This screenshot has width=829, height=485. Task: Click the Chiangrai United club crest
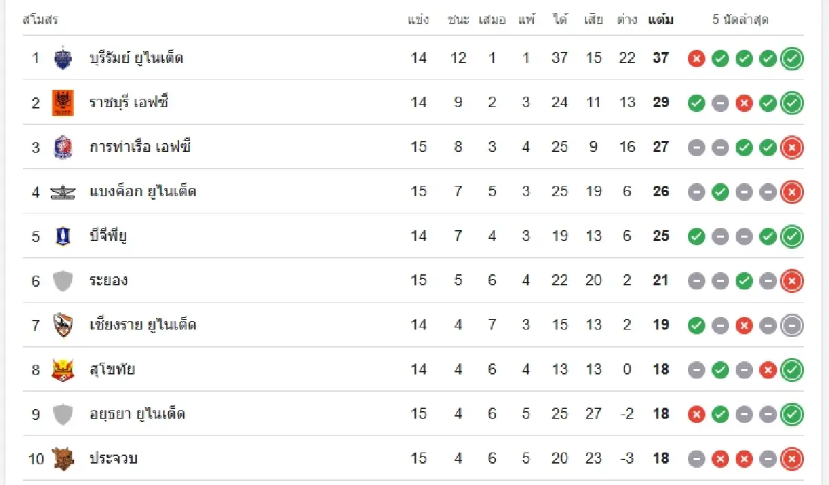click(x=63, y=325)
